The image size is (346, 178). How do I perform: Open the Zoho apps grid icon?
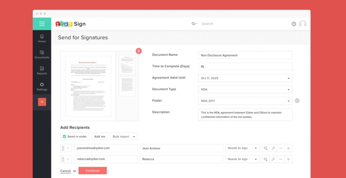click(42, 23)
